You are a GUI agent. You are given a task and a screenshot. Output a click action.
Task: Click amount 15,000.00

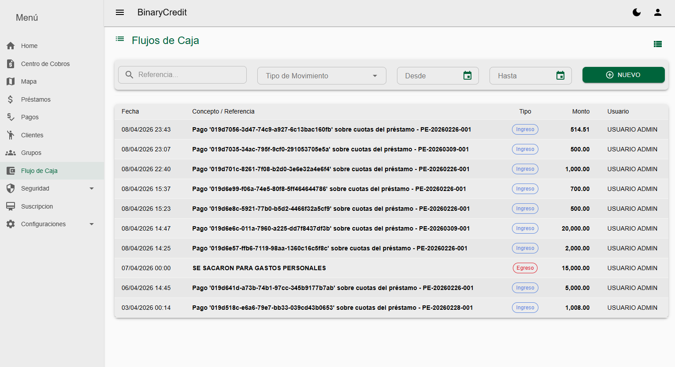coord(575,268)
